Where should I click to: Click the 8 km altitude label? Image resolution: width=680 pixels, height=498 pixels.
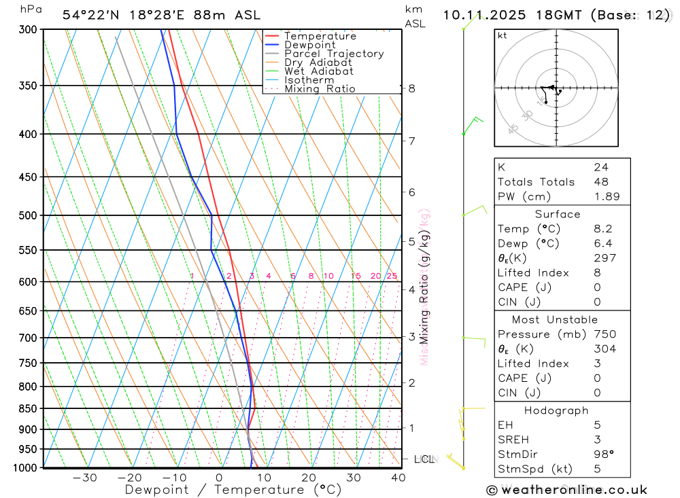point(411,88)
